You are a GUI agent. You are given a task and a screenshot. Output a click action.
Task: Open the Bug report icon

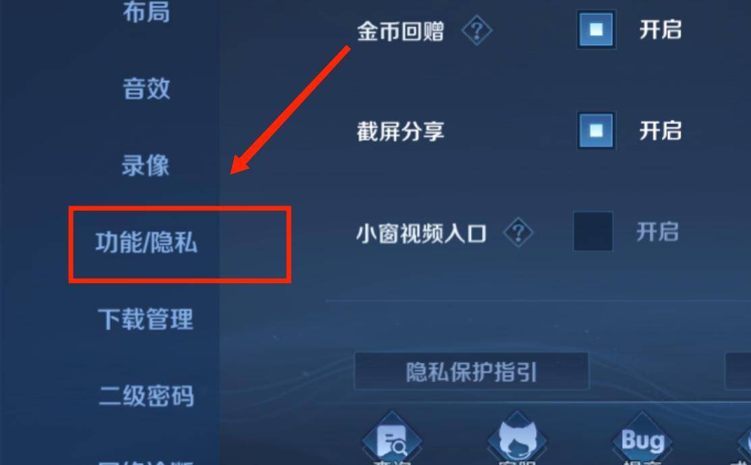(x=642, y=440)
